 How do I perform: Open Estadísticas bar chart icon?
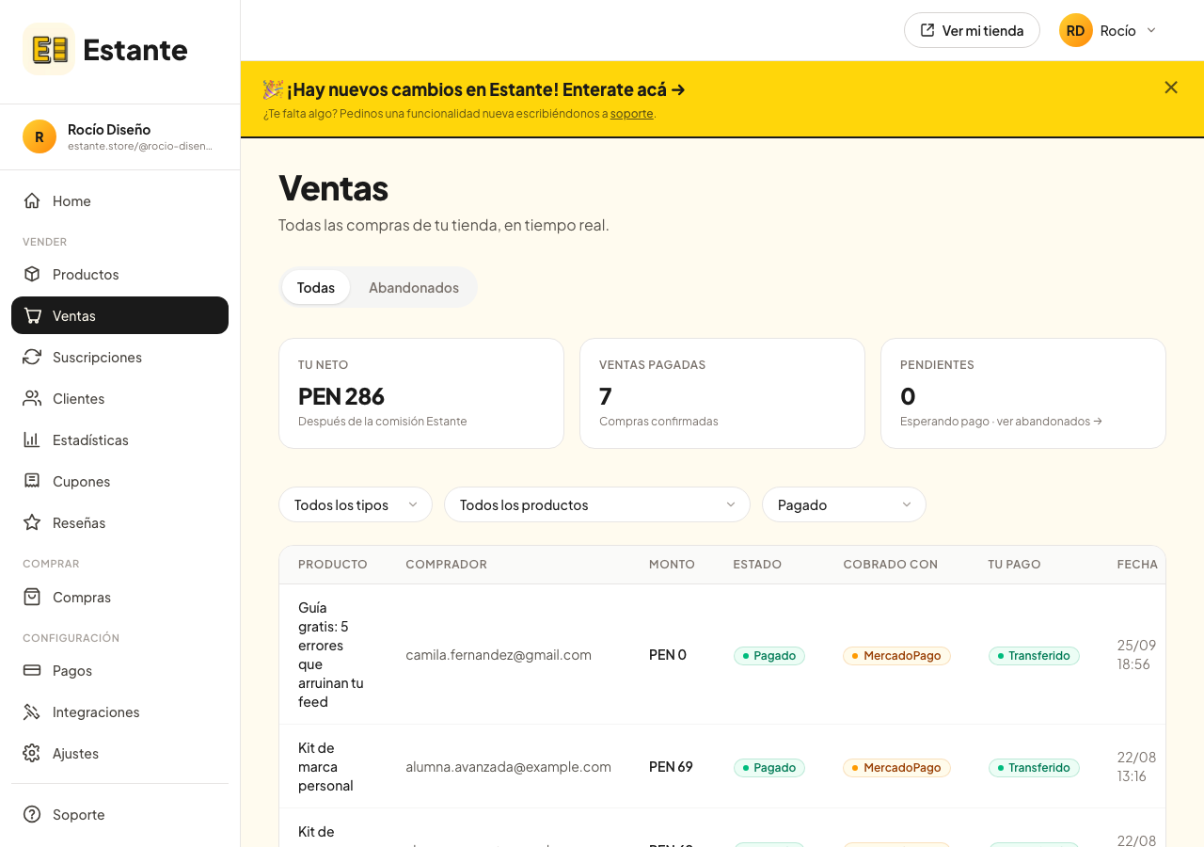32,439
